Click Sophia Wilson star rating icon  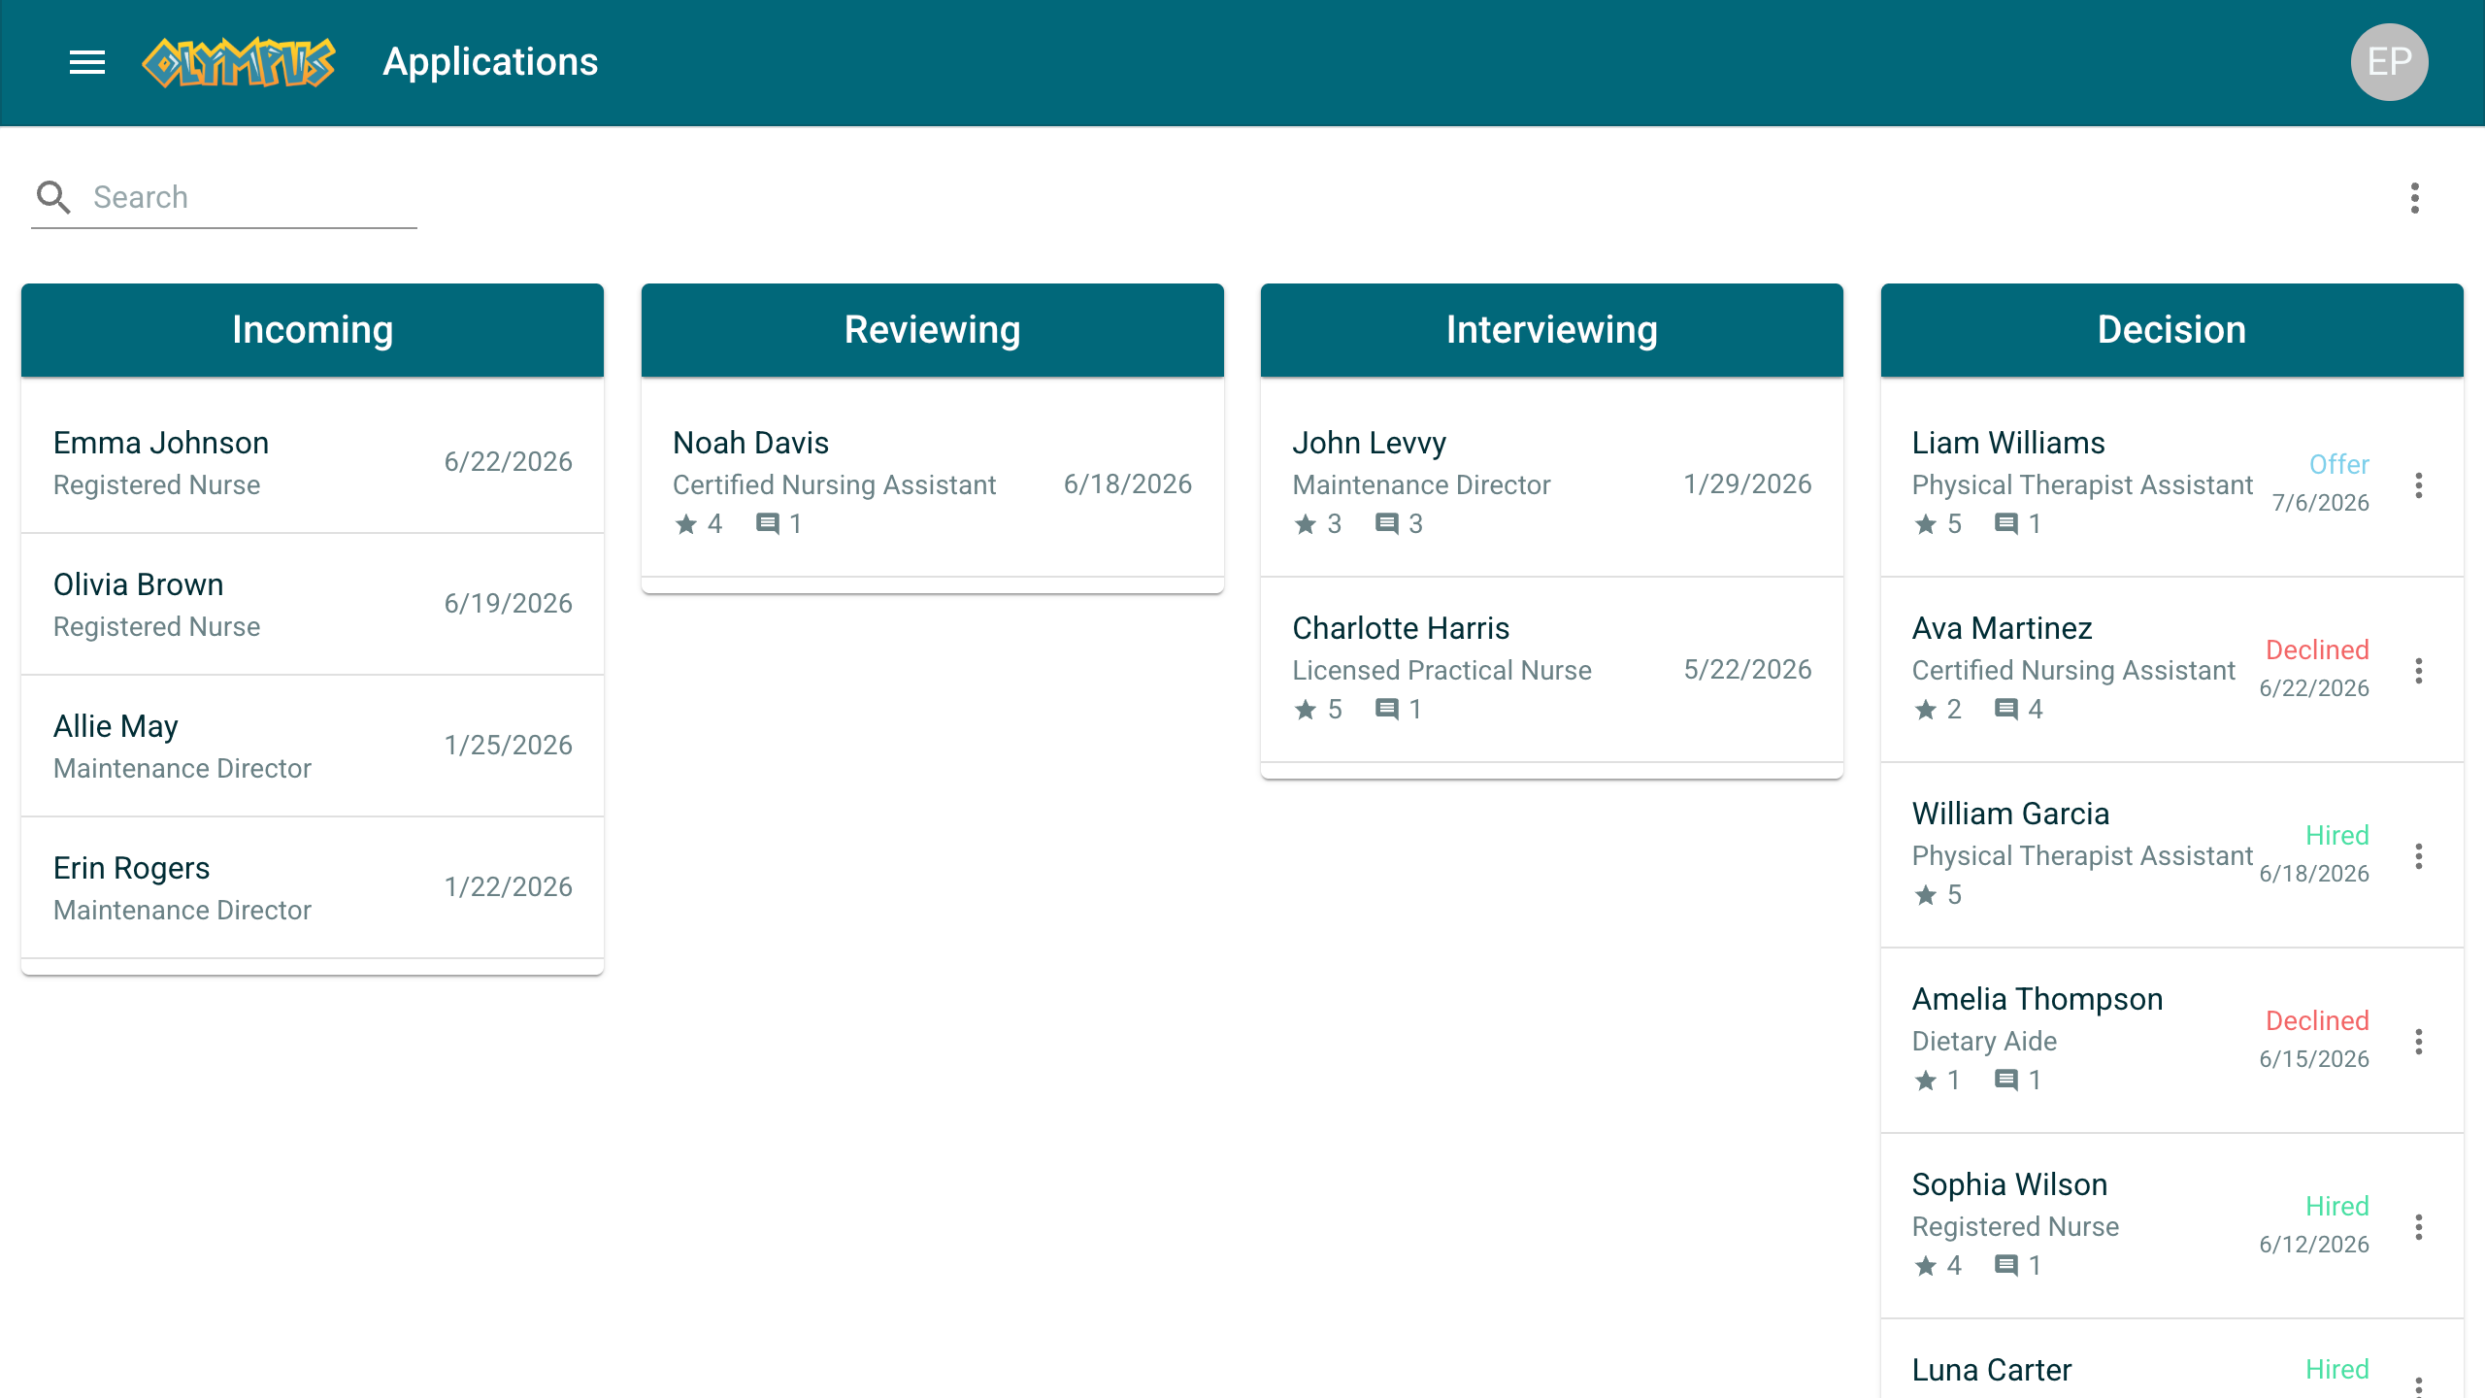1926,1266
